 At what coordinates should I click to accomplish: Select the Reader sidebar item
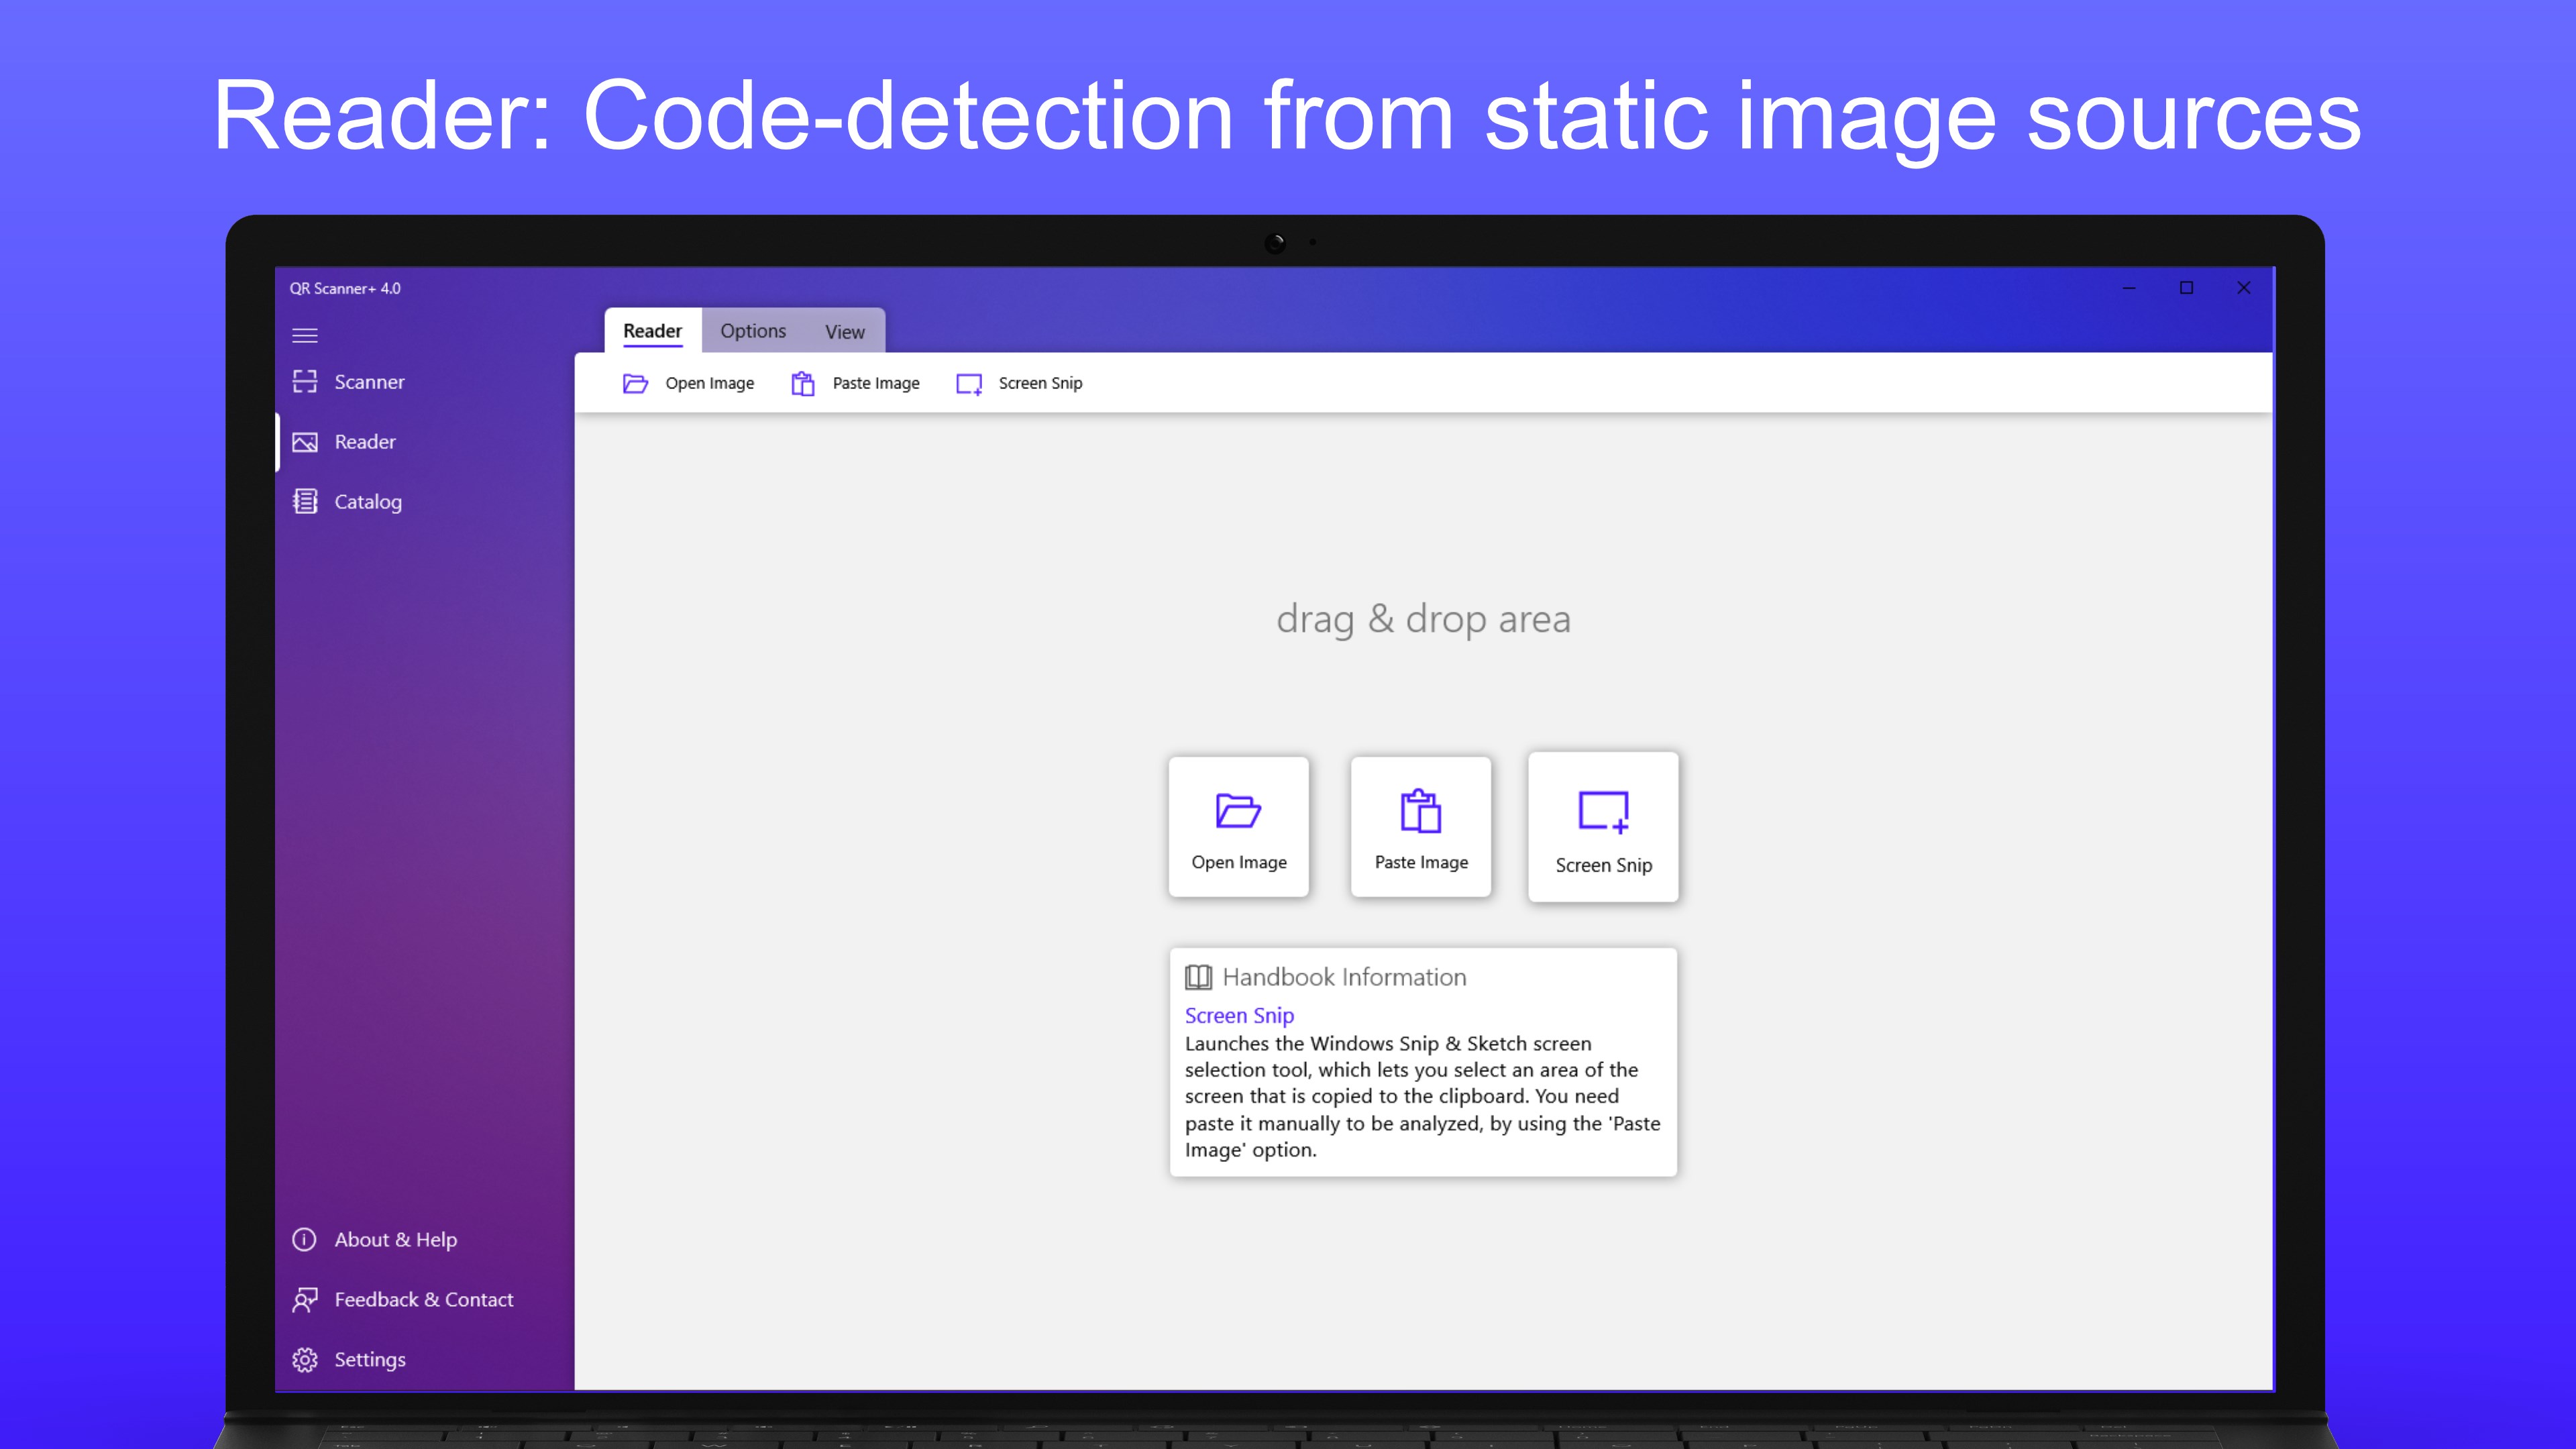click(x=364, y=442)
